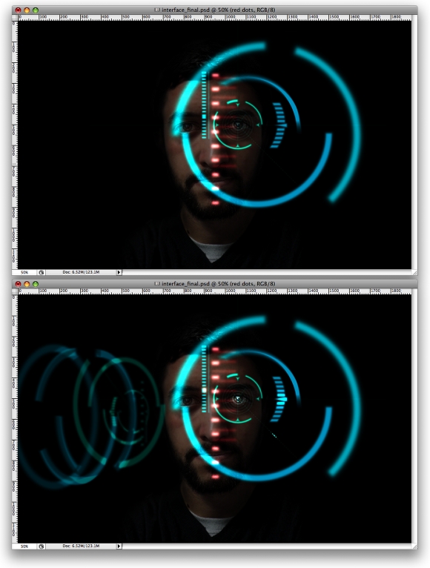This screenshot has height=568, width=430.
Task: Close the bottom interface_final.psd window
Action: click(x=18, y=284)
